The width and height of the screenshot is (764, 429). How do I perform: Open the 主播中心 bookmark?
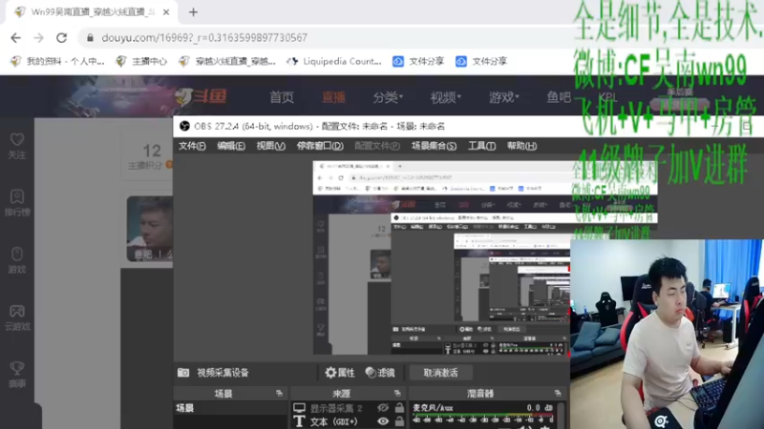pyautogui.click(x=141, y=61)
